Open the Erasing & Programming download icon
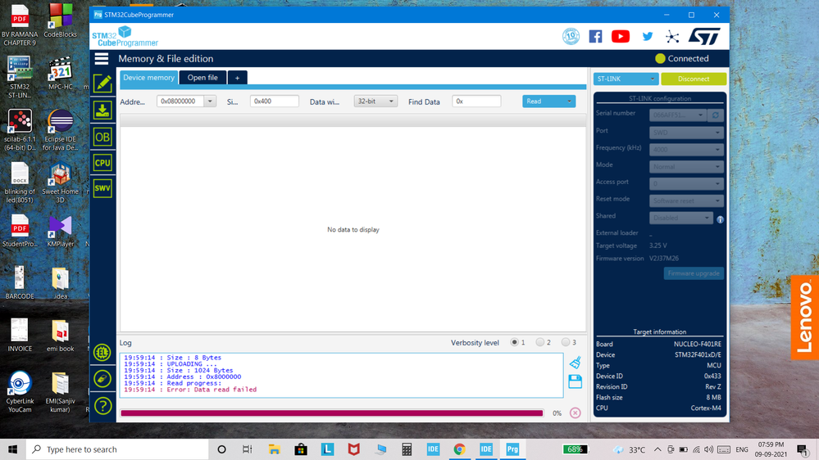 [x=102, y=110]
